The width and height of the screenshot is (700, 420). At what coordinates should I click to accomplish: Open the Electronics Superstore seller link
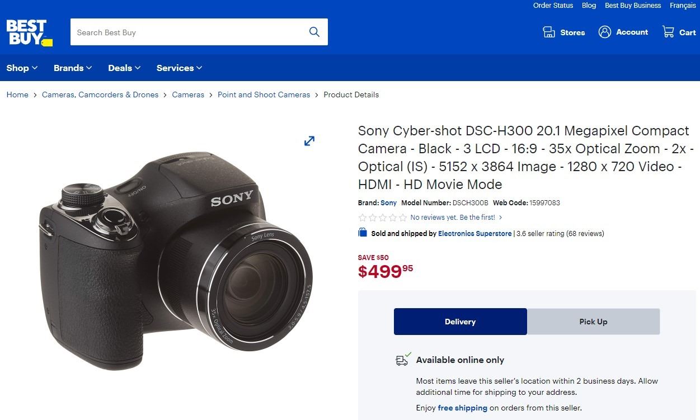coord(475,234)
